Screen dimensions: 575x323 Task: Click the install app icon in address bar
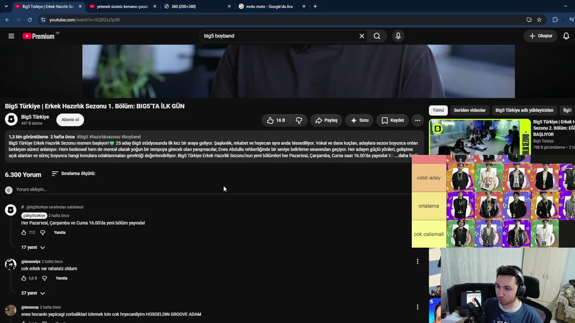coord(529,20)
